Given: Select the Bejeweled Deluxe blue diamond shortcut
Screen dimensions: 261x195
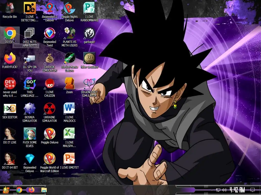Looking at the screenshot, I should point(30,163).
